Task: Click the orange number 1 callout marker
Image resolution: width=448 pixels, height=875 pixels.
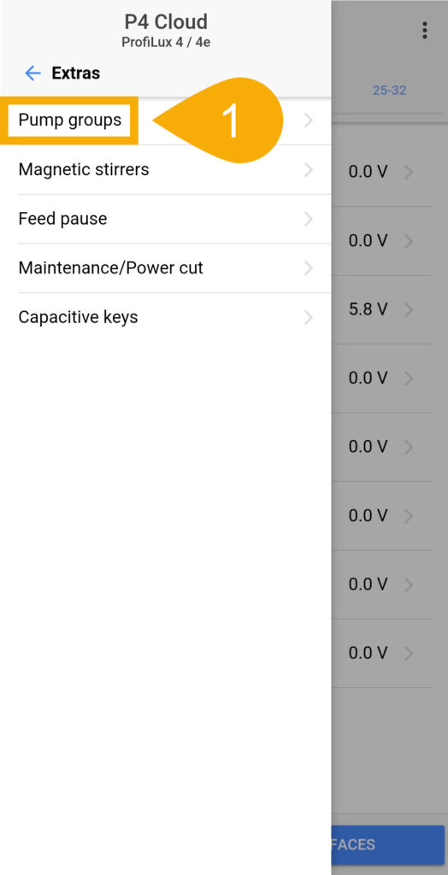Action: [x=230, y=120]
